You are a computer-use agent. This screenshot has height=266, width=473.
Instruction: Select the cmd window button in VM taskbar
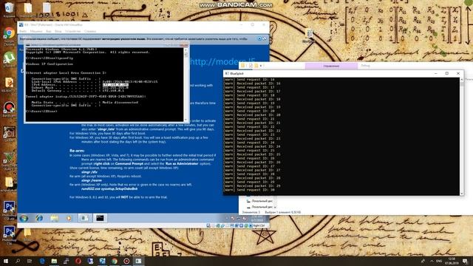100,218
